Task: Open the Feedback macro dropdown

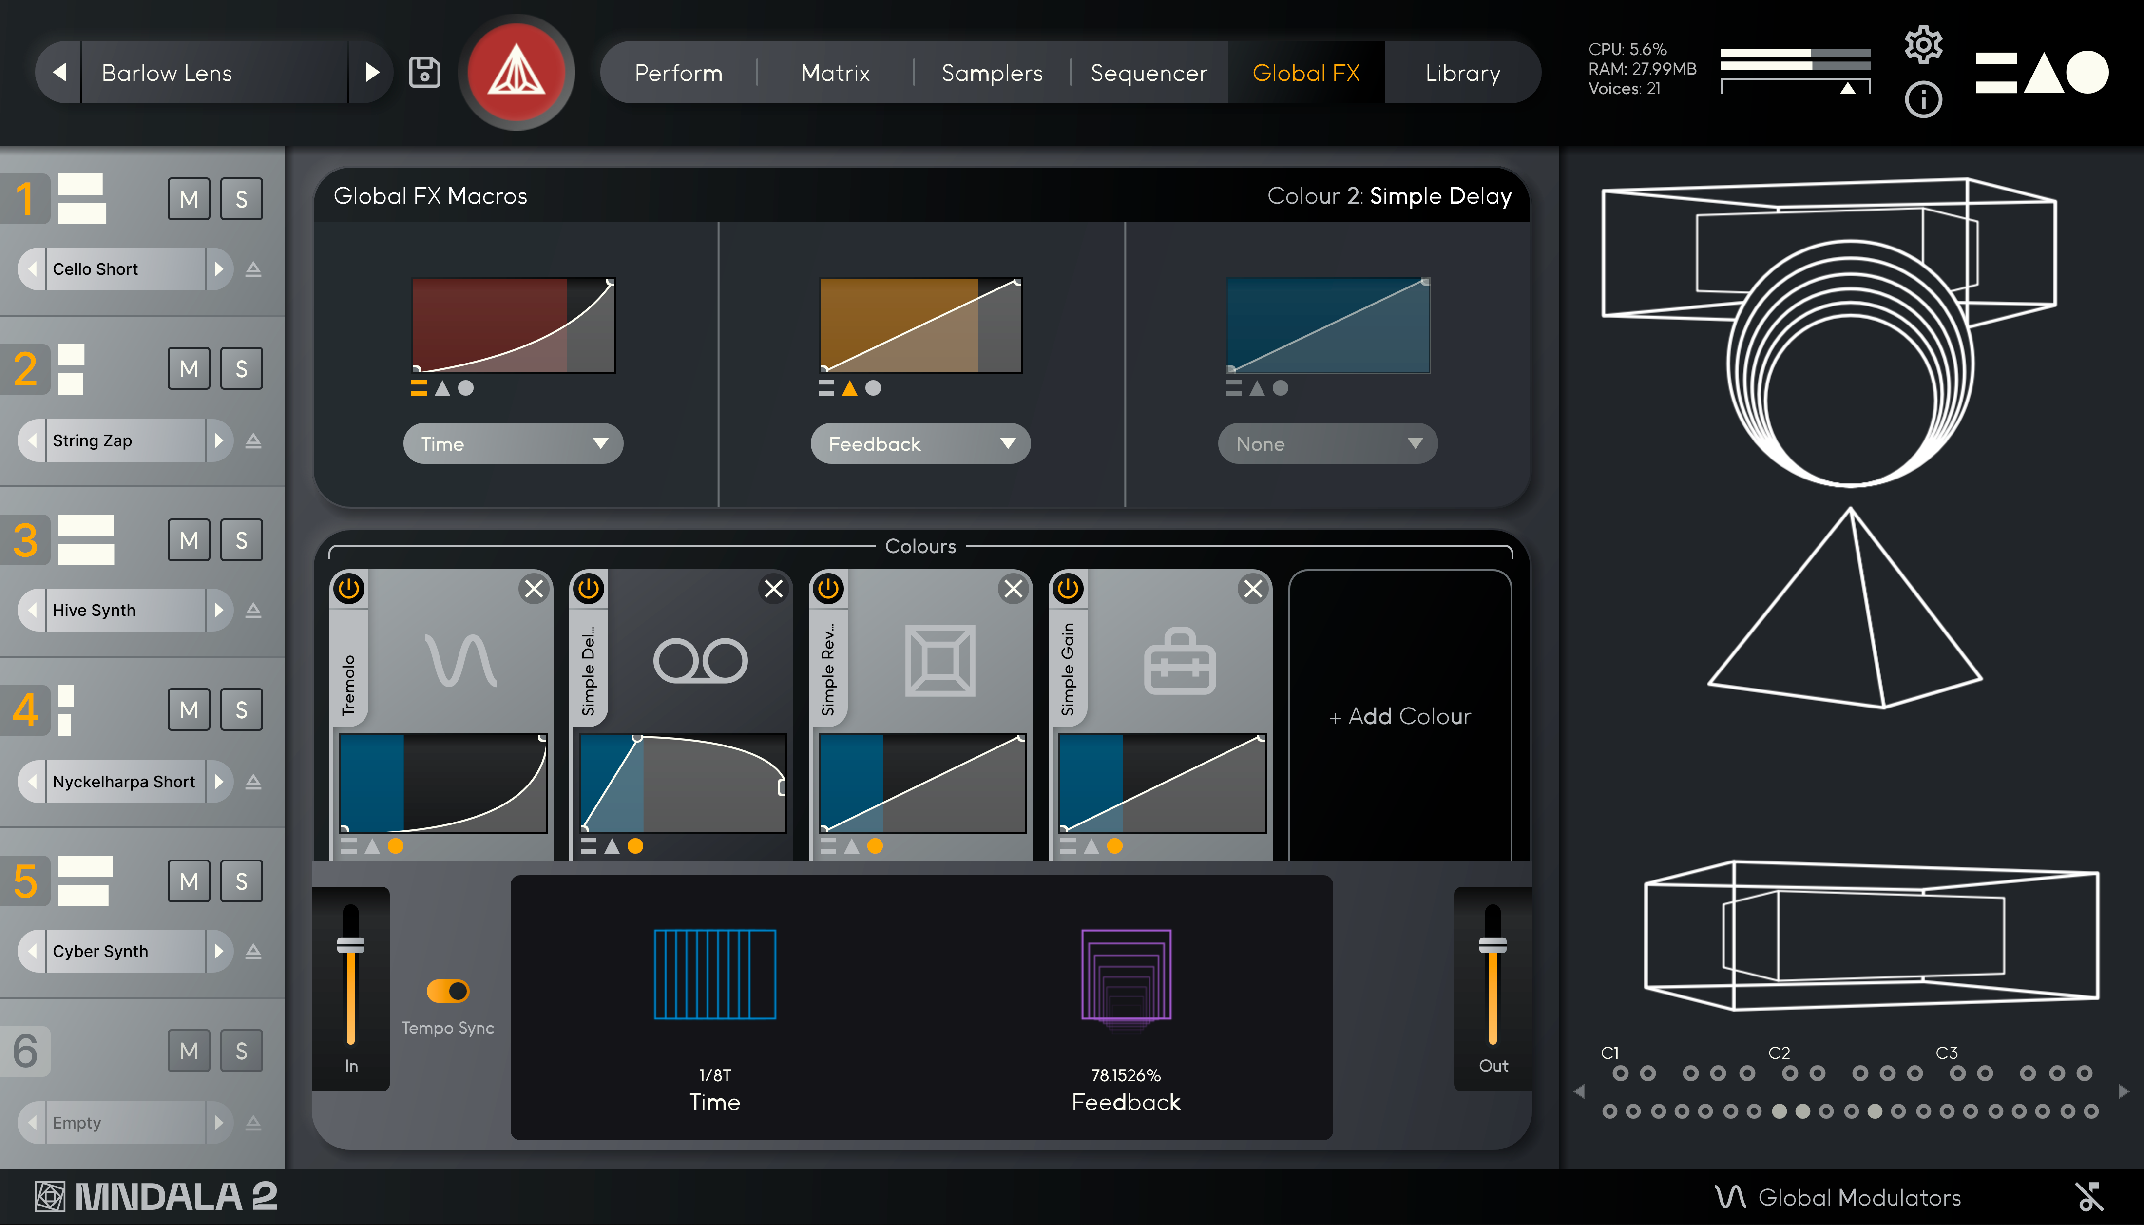Action: [920, 443]
